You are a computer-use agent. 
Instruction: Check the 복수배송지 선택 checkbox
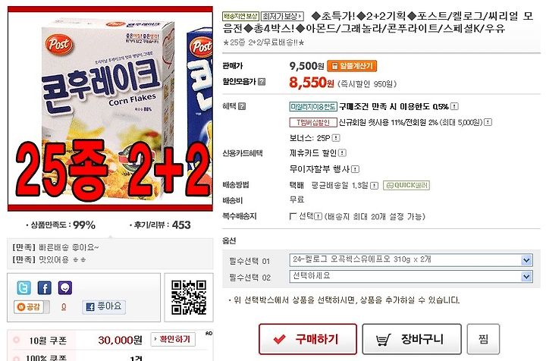(293, 217)
